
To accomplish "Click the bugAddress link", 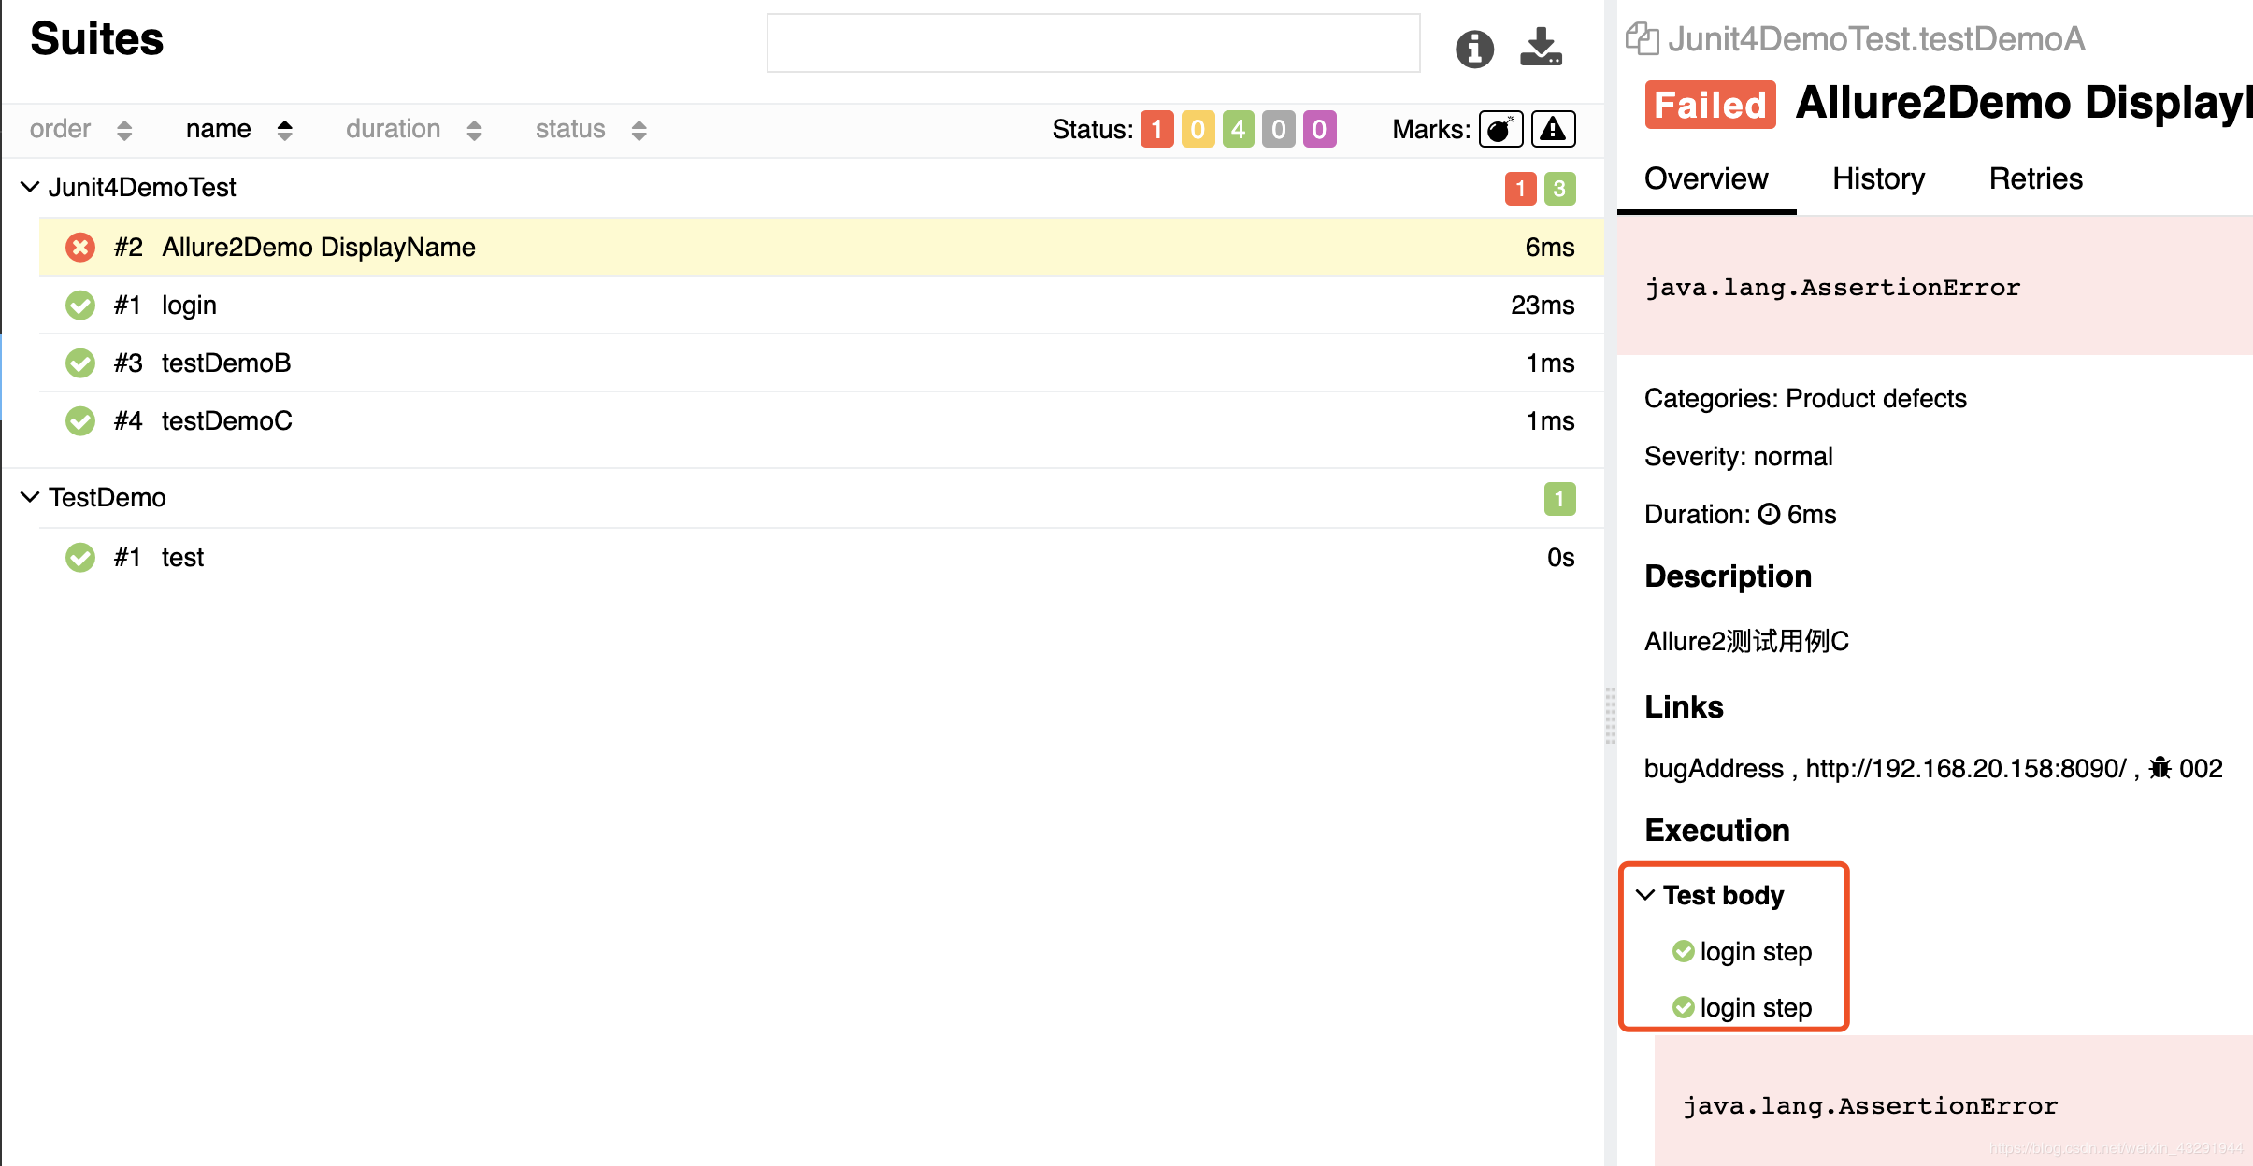I will point(1713,768).
